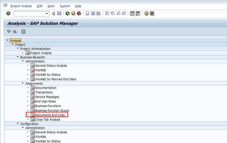This screenshot has width=227, height=143.
Task: Click the Create New Session icon
Action: (132, 13)
